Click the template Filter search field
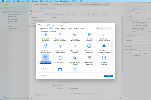Screen dimensions: 151x100 [x=104, y=28]
